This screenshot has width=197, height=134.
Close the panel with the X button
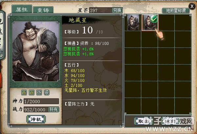click(x=192, y=6)
